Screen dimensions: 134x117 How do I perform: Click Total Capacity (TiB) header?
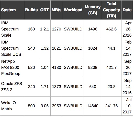[x=111, y=10]
